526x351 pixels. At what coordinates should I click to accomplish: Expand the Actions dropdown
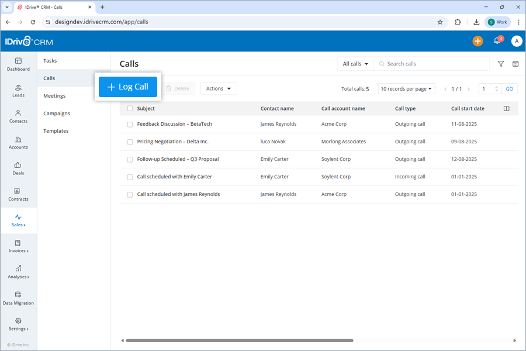pyautogui.click(x=218, y=88)
